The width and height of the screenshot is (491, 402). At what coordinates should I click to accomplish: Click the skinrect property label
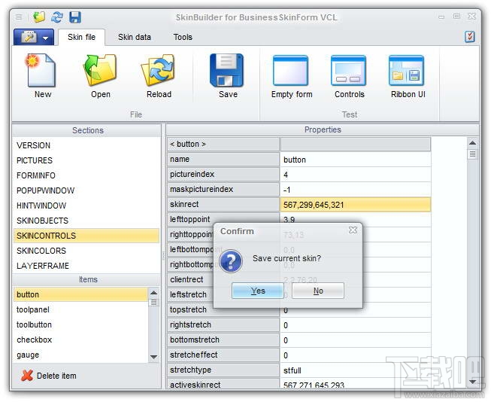coord(223,205)
